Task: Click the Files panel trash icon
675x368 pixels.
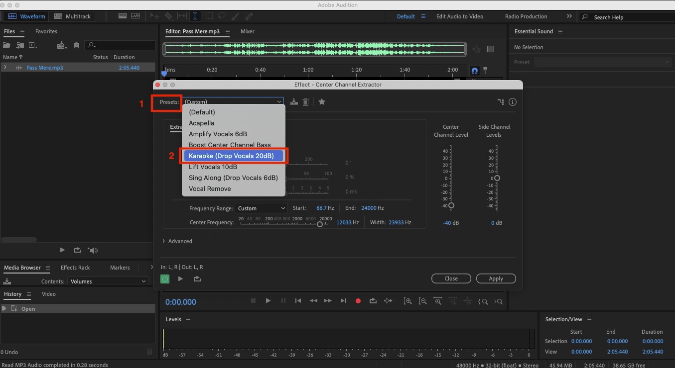Action: tap(76, 45)
